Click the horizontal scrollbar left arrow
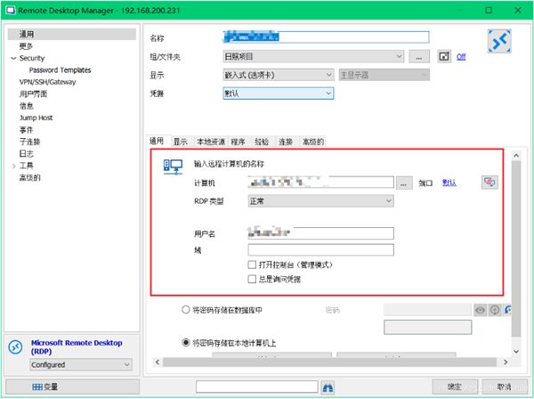The image size is (534, 399). point(158,362)
